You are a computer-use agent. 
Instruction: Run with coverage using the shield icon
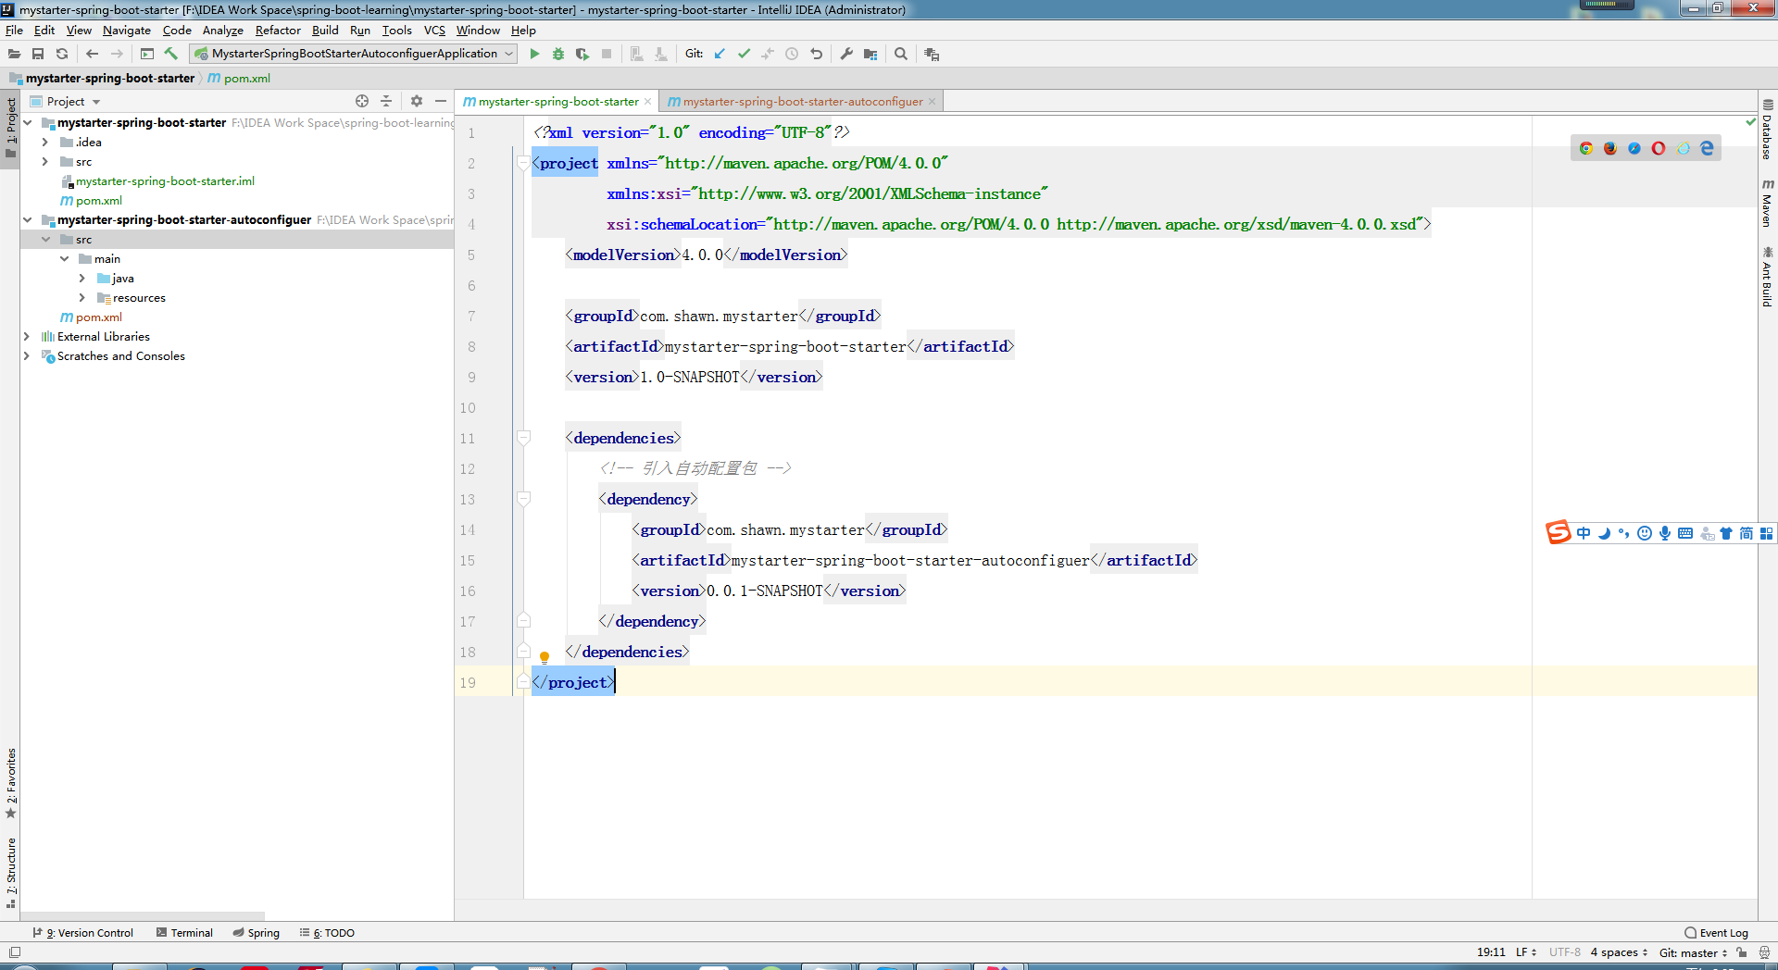point(582,54)
